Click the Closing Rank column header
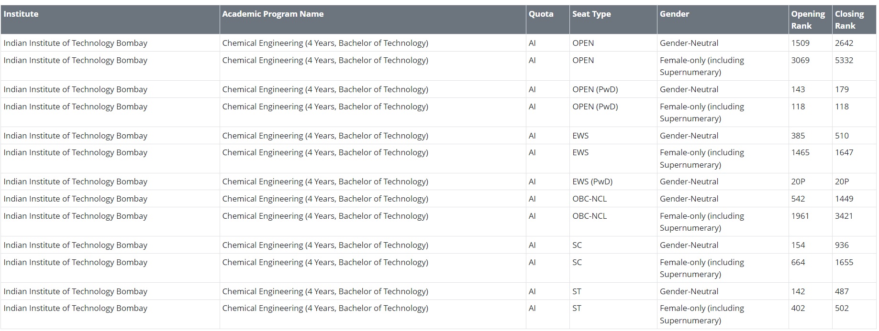The width and height of the screenshot is (879, 331). [x=849, y=20]
